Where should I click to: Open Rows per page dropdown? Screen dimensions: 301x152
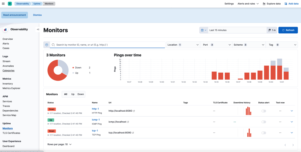coord(60,144)
